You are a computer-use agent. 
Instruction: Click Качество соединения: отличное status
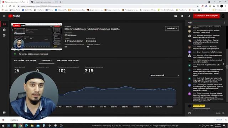pos(33,54)
